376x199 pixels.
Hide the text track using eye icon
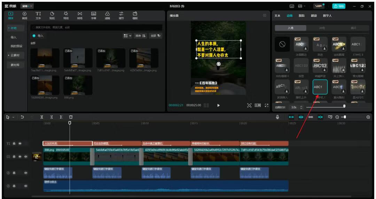(20, 144)
